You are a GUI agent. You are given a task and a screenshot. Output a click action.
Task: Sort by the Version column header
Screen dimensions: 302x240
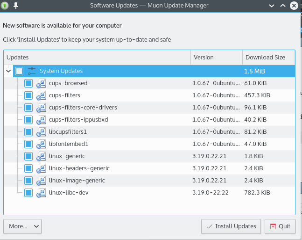(x=216, y=58)
